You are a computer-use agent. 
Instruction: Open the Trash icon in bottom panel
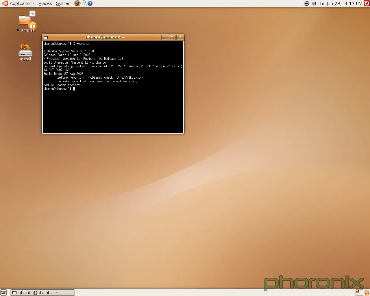367,293
